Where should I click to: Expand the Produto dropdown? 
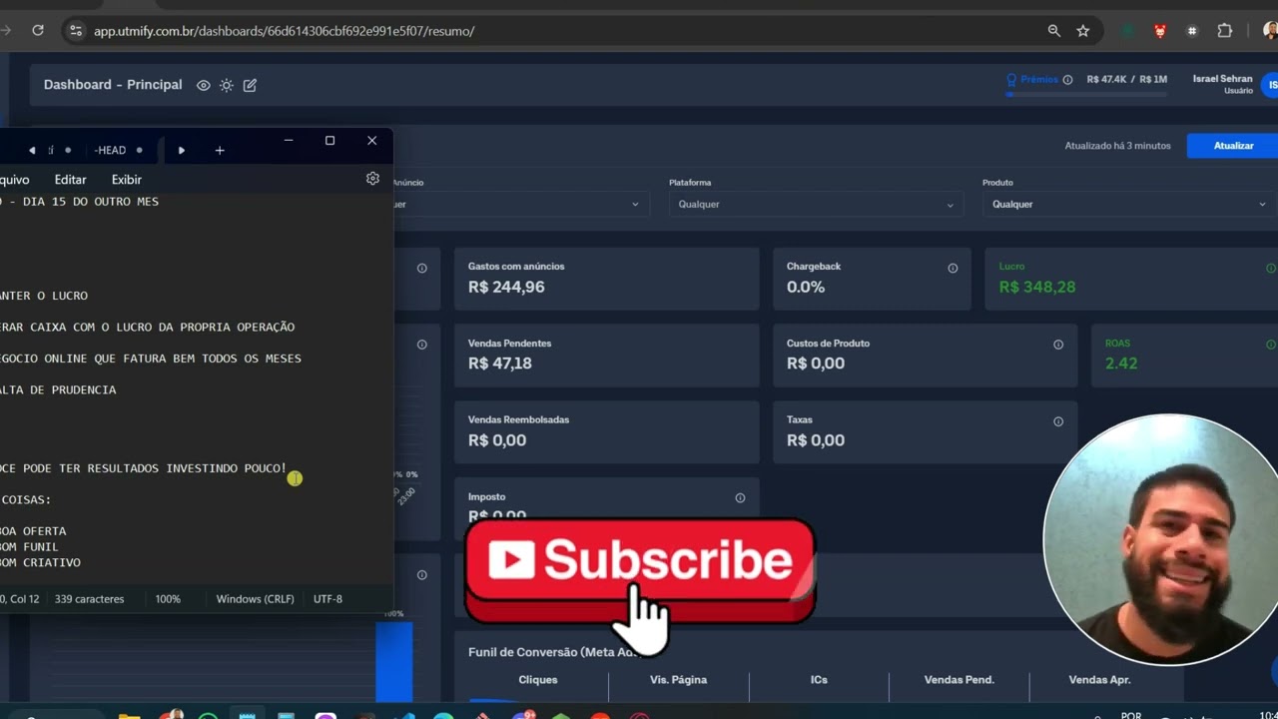[x=1128, y=204]
